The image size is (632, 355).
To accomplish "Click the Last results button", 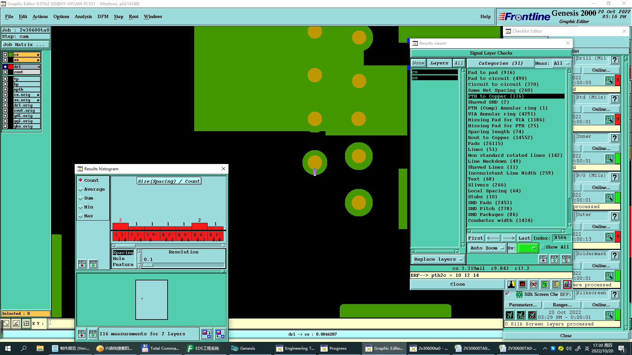I will tap(524, 238).
